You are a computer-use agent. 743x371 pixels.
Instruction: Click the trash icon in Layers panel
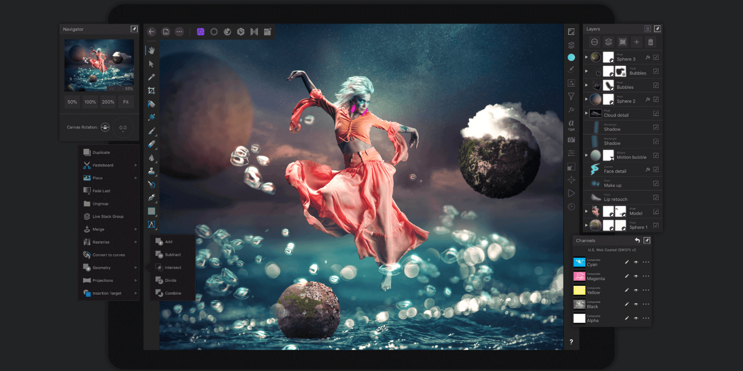coord(651,42)
